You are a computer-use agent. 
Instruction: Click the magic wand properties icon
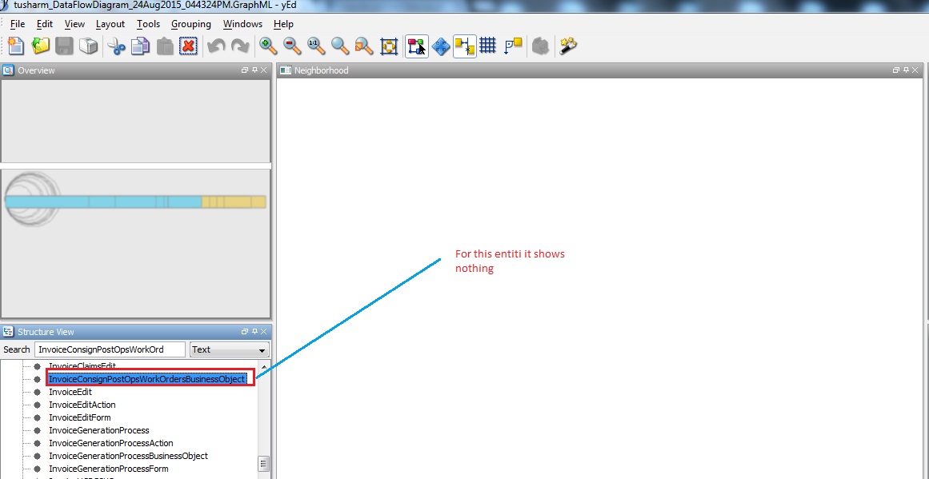(568, 46)
